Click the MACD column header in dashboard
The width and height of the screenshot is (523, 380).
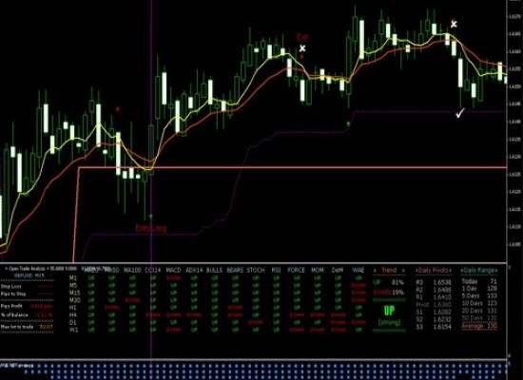coord(173,270)
